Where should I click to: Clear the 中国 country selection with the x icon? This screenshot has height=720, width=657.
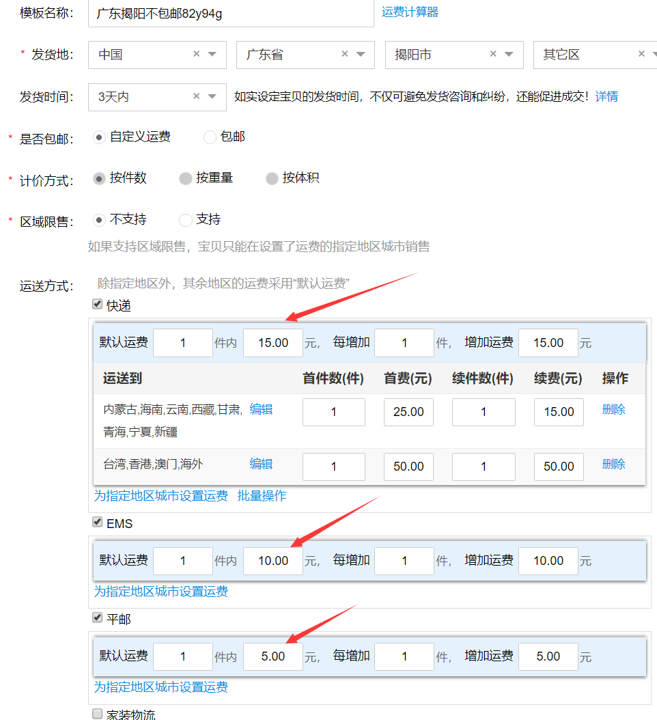pyautogui.click(x=196, y=55)
